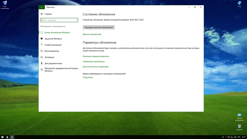Click the Параметры window title

tap(50, 7)
